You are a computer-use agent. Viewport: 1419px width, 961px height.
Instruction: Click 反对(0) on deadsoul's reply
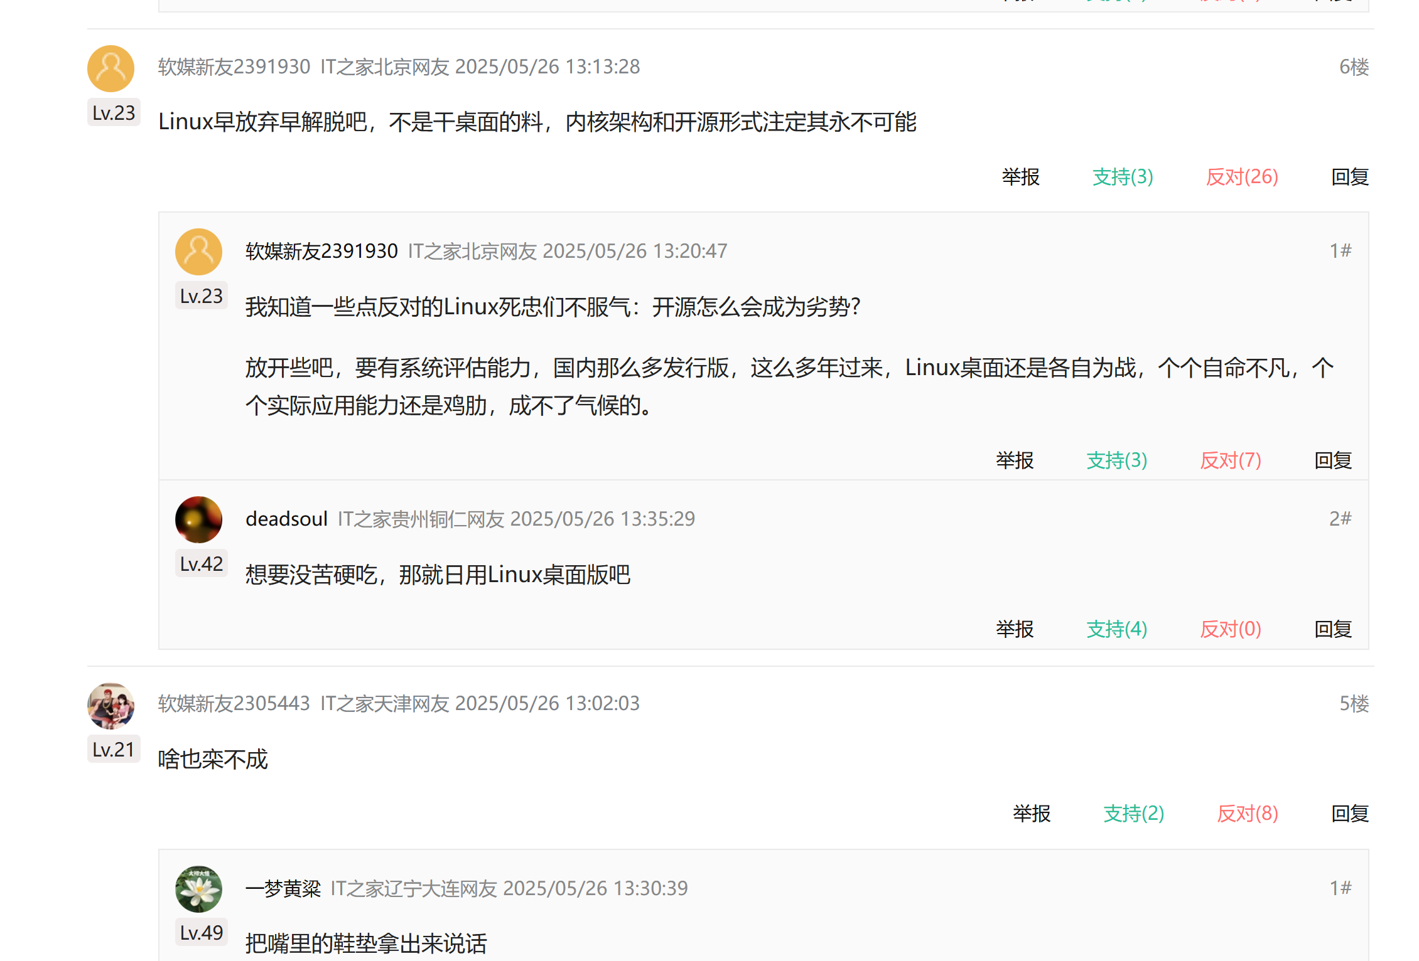pos(1231,629)
